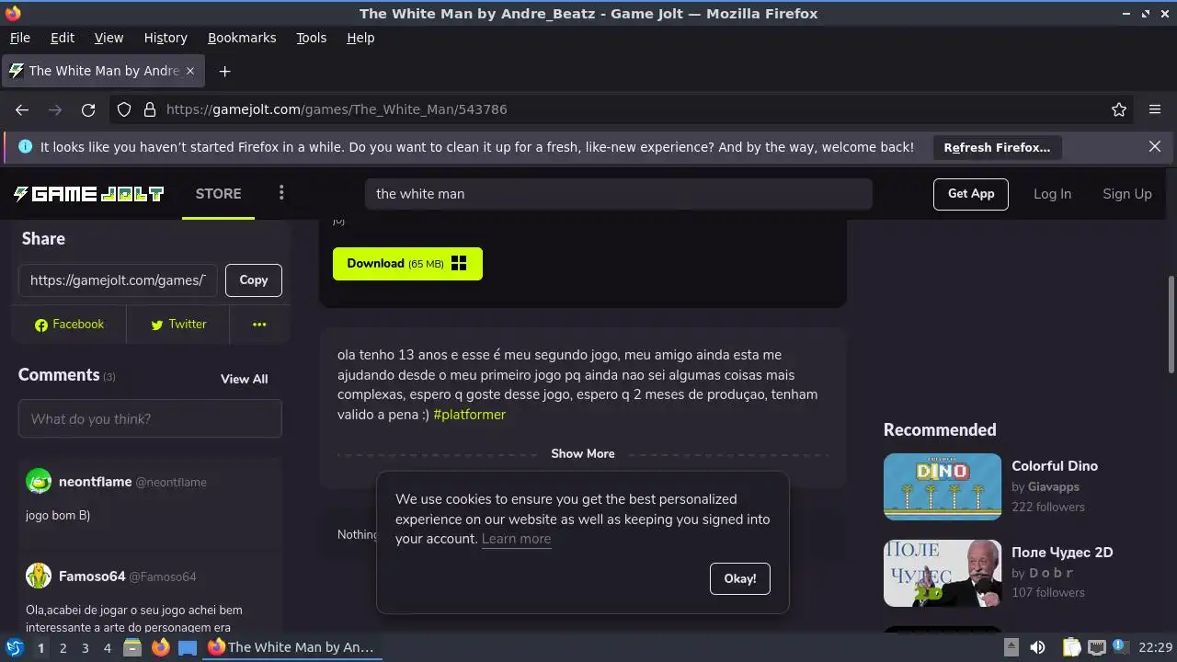Click the Refresh Firefox… button
This screenshot has width=1177, height=662.
point(997,147)
